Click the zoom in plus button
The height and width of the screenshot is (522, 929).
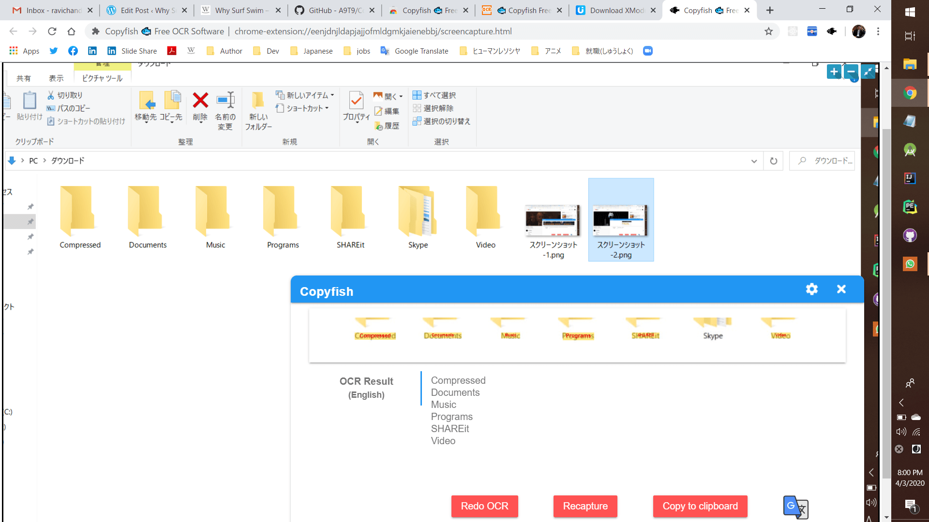pos(834,72)
